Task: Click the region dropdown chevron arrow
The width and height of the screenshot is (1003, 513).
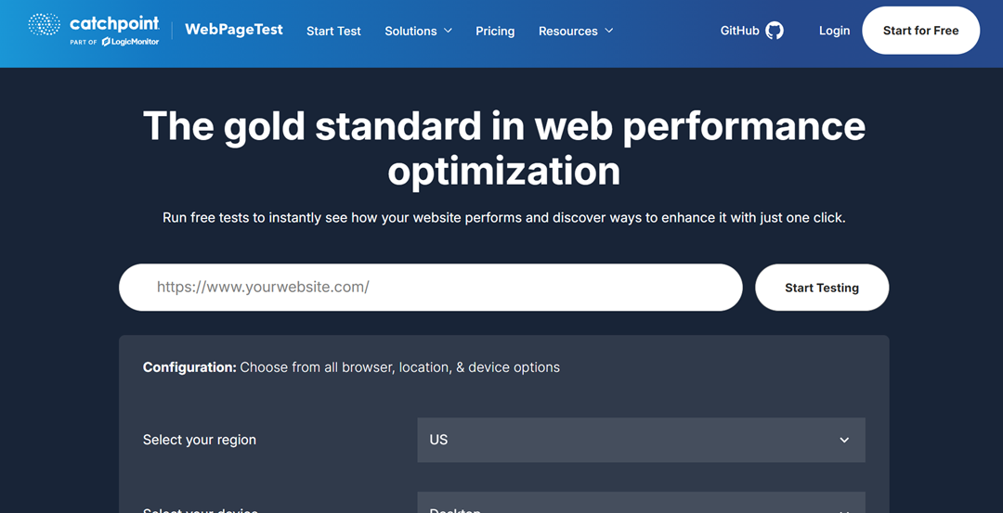Action: [x=844, y=440]
